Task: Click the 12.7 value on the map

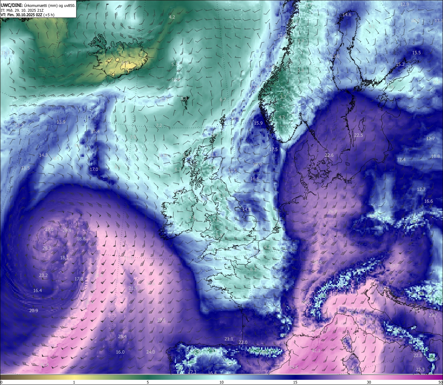Action: pyautogui.click(x=421, y=189)
